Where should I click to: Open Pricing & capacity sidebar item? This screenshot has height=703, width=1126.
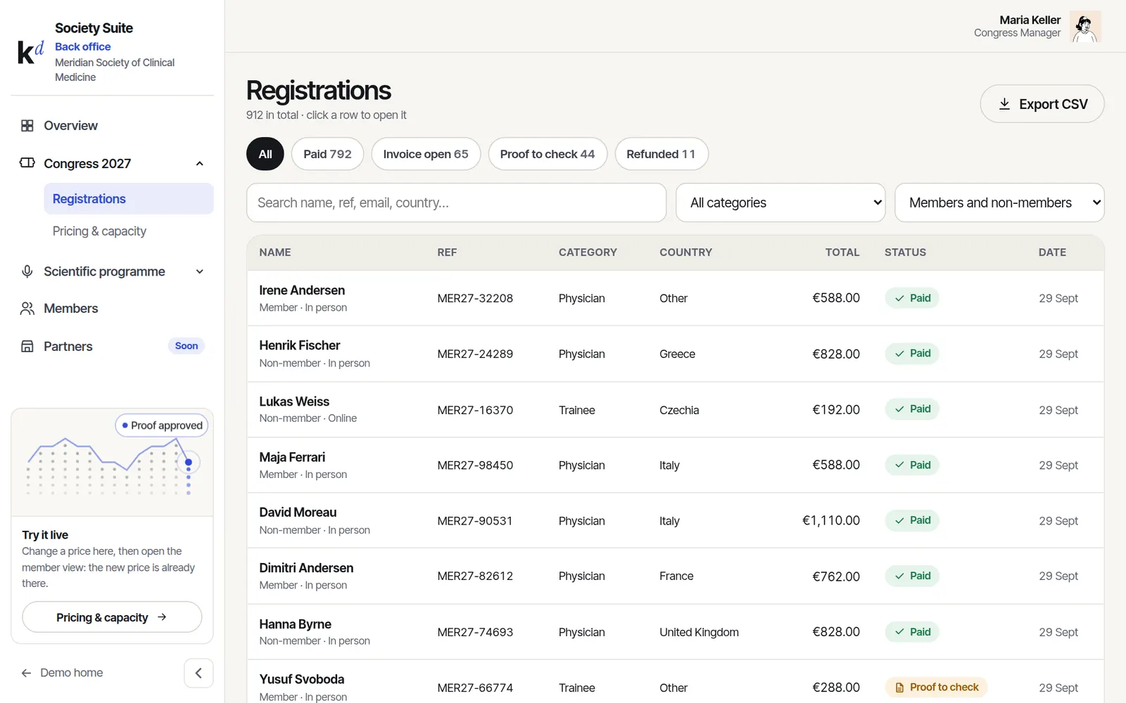pos(99,231)
